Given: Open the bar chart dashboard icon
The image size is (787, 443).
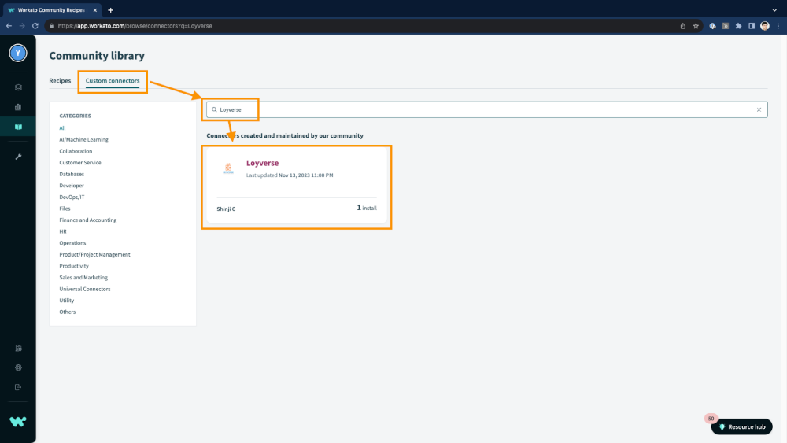Looking at the screenshot, I should click(18, 106).
